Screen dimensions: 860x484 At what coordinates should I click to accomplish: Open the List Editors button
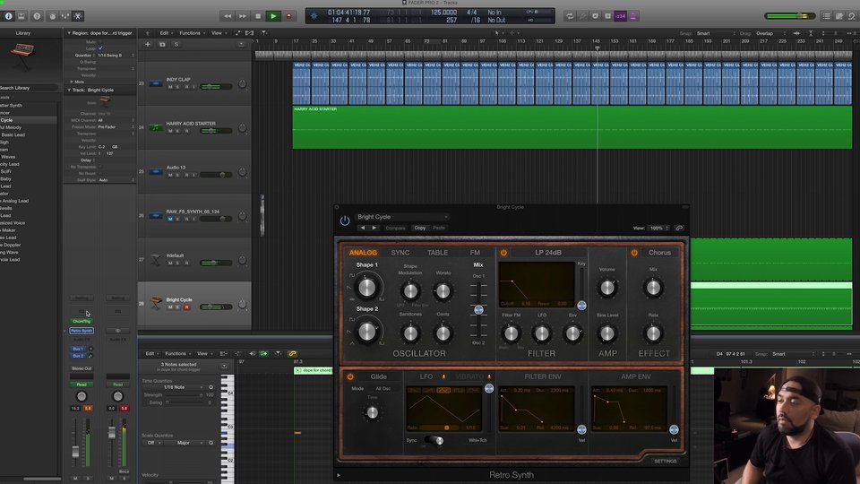(x=826, y=16)
